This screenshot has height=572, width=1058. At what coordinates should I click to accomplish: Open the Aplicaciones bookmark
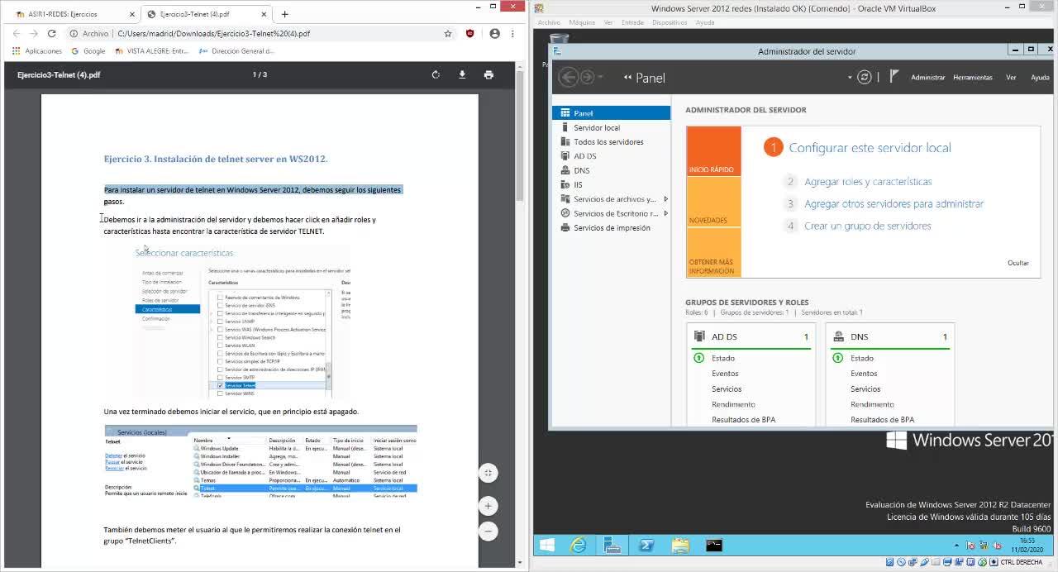37,51
